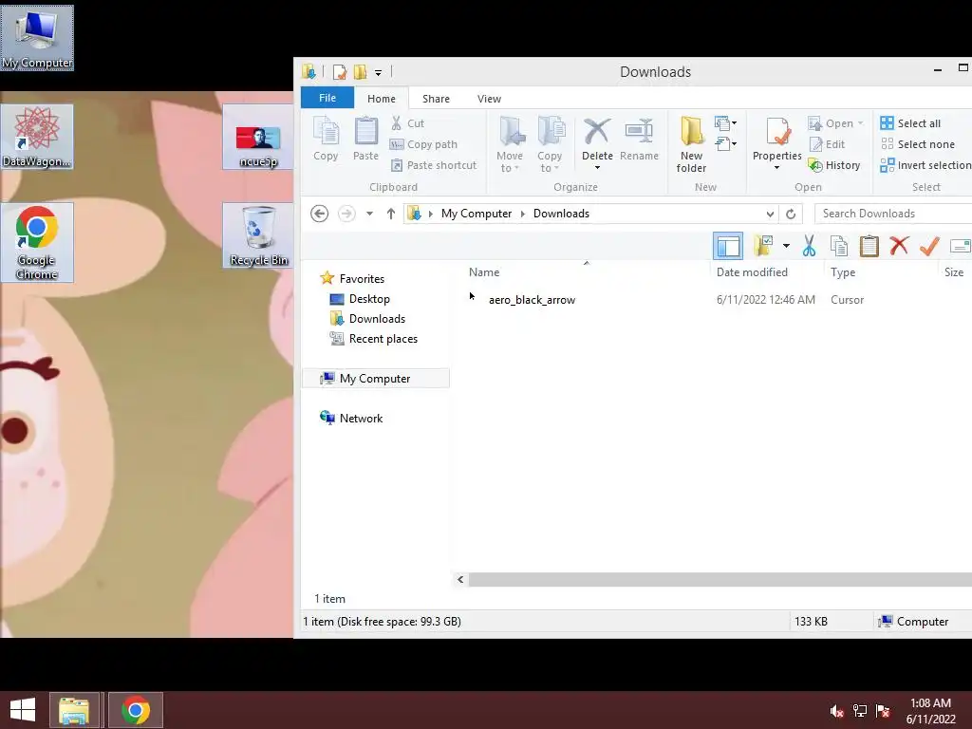Click the muted volume tray icon
This screenshot has width=972, height=729.
(x=836, y=711)
